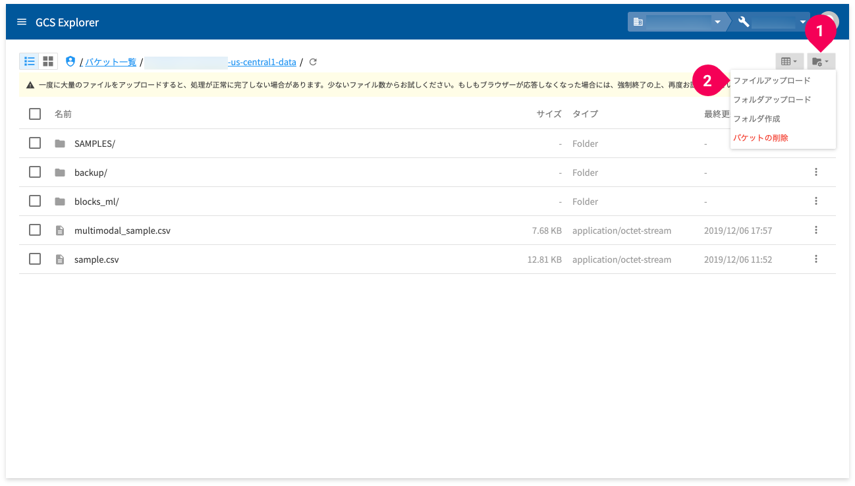Open the us-central1-data bucket breadcrumb link

pos(221,62)
